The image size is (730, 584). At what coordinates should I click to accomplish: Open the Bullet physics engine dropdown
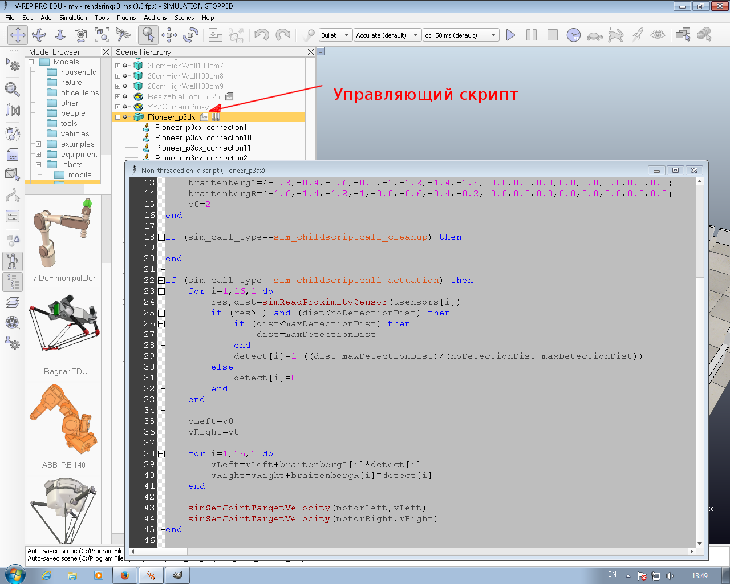click(335, 35)
